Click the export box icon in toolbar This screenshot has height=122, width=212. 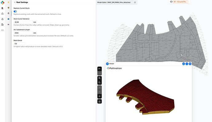tap(100, 101)
